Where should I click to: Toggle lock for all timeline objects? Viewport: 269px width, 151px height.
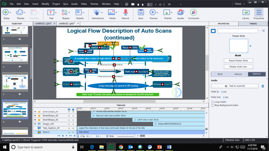click(x=73, y=109)
